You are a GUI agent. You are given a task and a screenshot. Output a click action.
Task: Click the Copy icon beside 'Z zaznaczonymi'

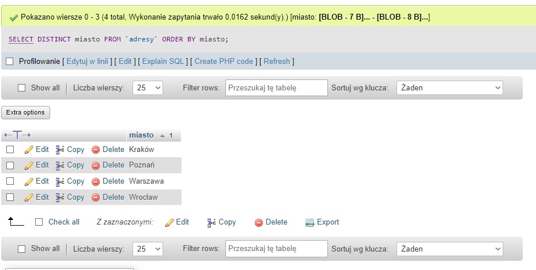click(x=212, y=222)
